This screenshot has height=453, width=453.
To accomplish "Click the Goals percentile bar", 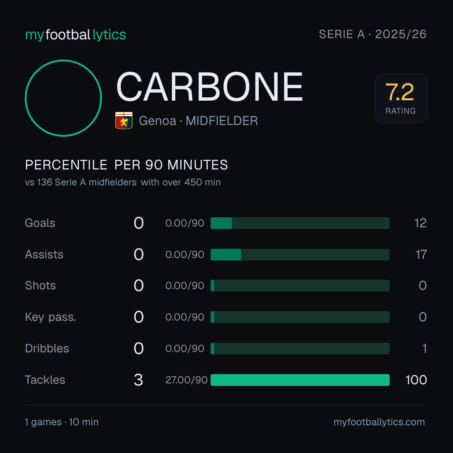I will point(300,223).
